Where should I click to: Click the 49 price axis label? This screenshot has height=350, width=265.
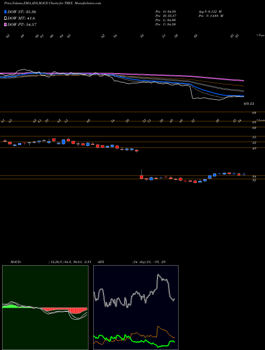point(254,148)
